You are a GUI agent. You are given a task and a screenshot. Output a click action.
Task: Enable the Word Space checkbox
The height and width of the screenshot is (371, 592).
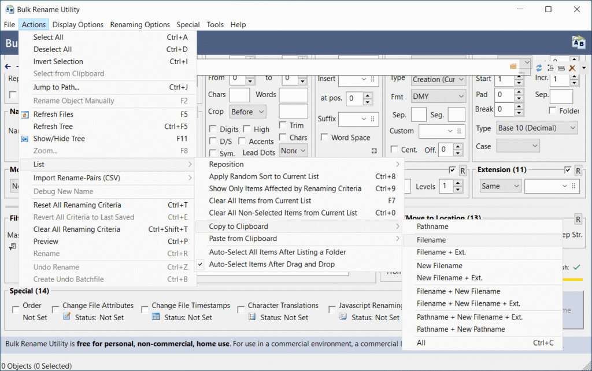[x=324, y=137]
